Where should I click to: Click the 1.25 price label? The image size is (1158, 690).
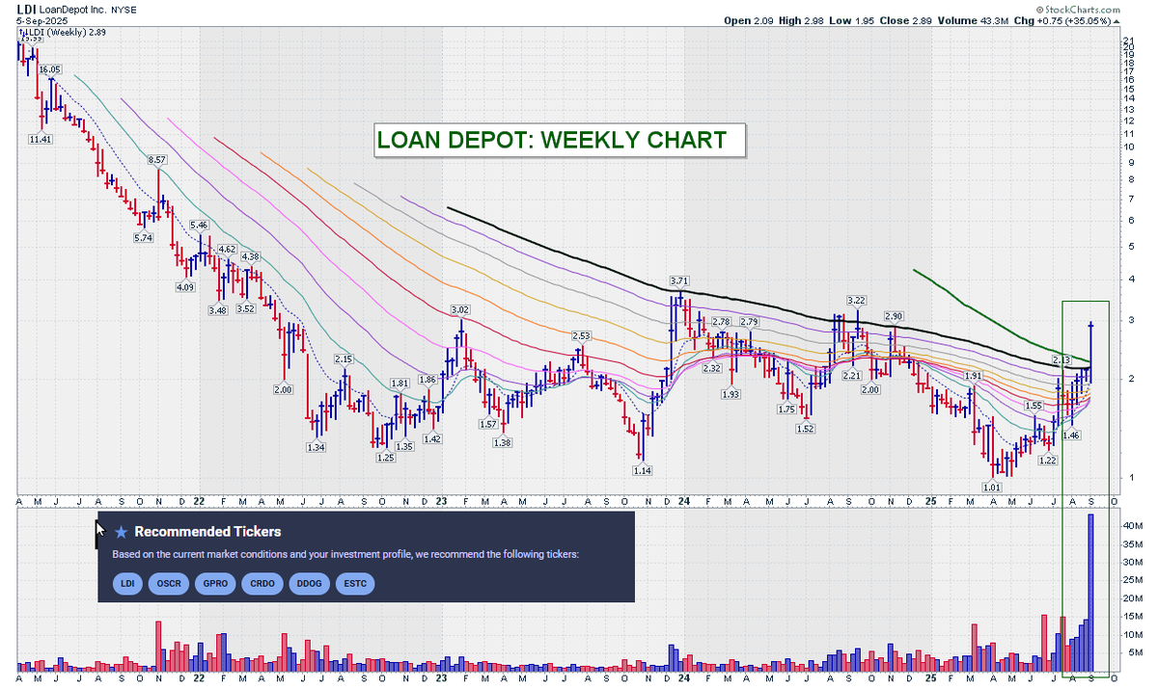pos(385,457)
